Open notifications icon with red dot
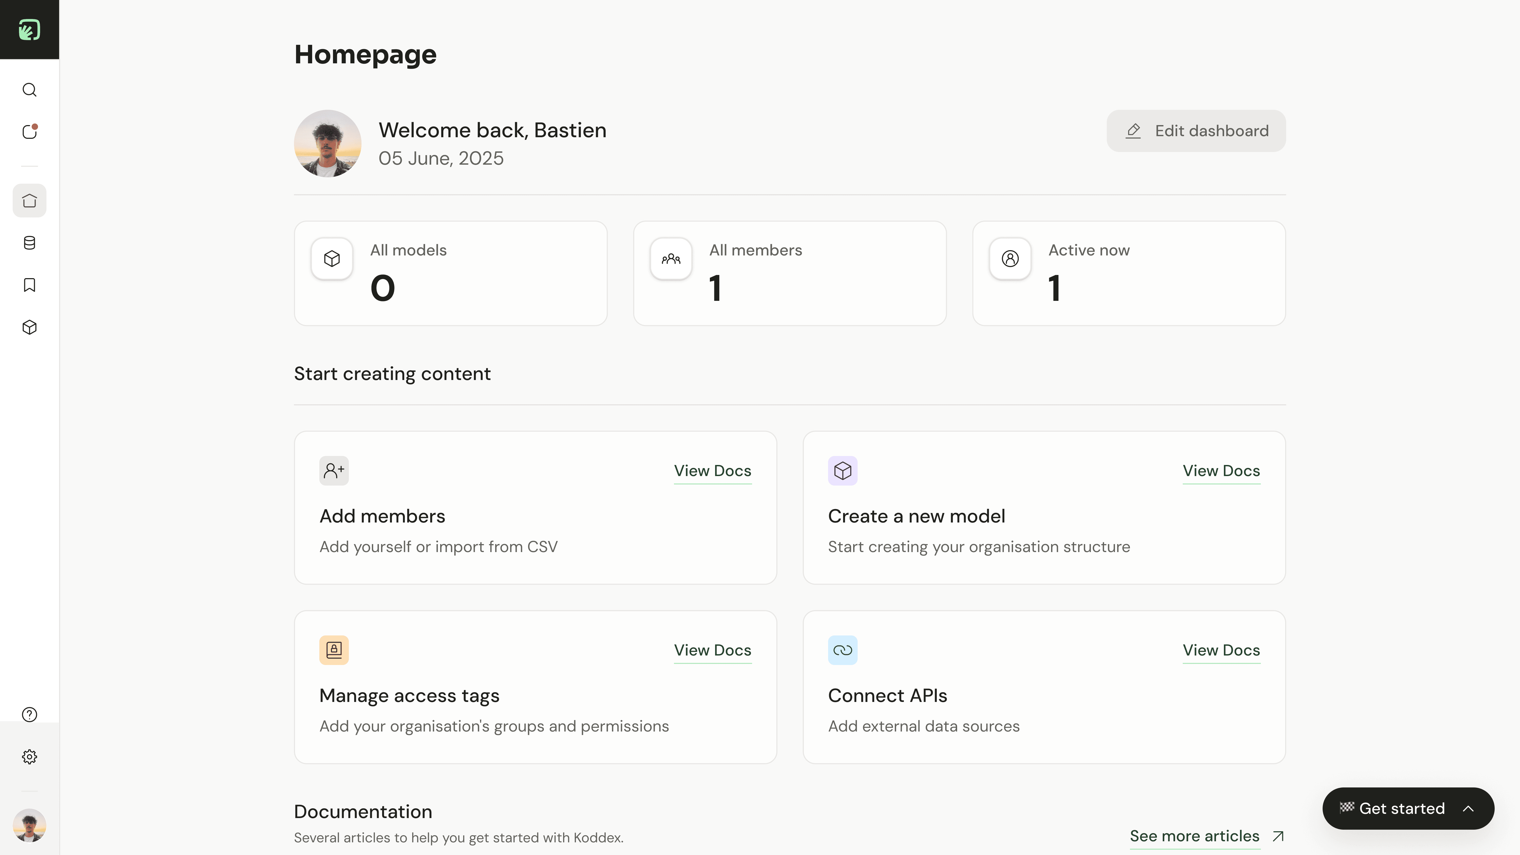This screenshot has height=855, width=1520. tap(30, 132)
